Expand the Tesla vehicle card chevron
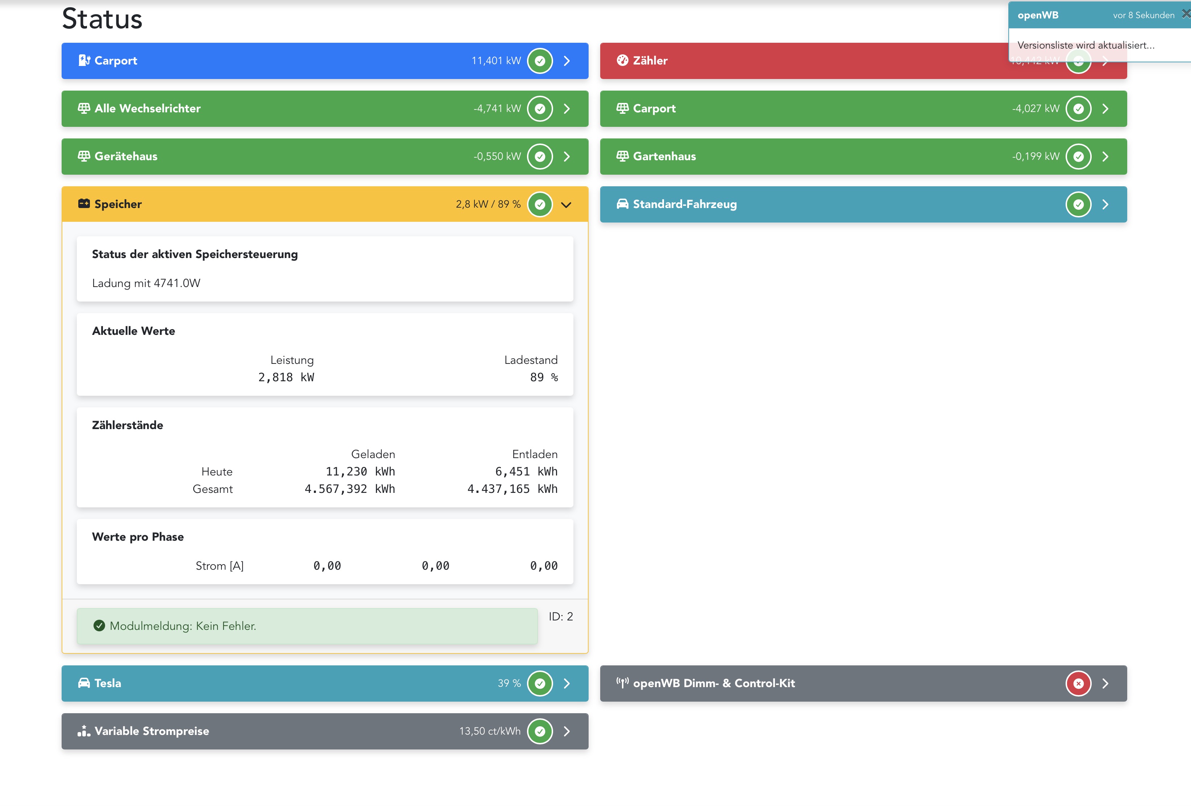Image resolution: width=1191 pixels, height=806 pixels. pyautogui.click(x=567, y=684)
